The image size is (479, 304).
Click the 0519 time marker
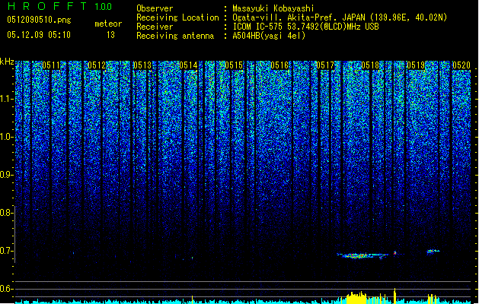(x=416, y=65)
